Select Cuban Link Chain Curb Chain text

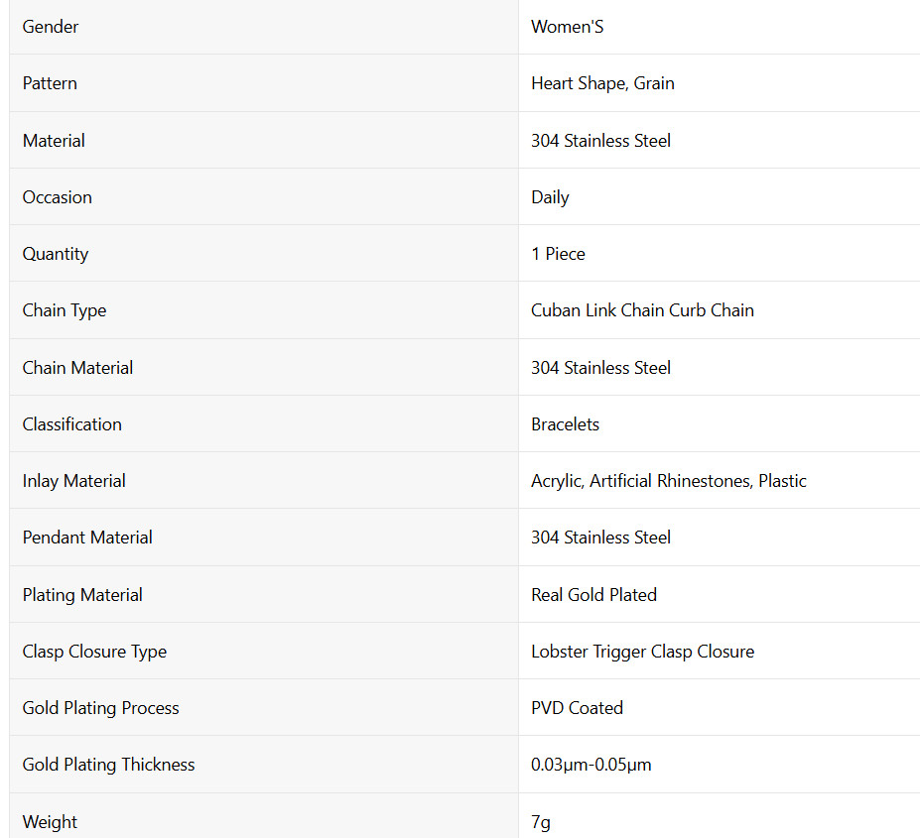pyautogui.click(x=642, y=310)
